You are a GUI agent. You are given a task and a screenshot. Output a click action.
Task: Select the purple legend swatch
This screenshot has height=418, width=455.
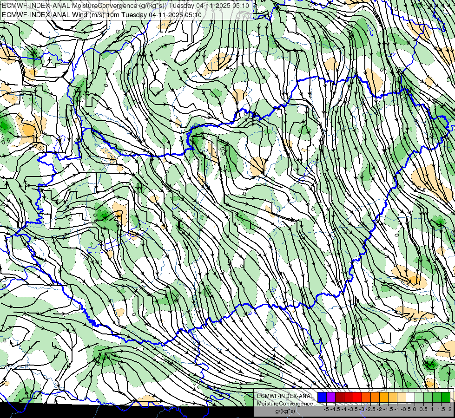(x=331, y=397)
